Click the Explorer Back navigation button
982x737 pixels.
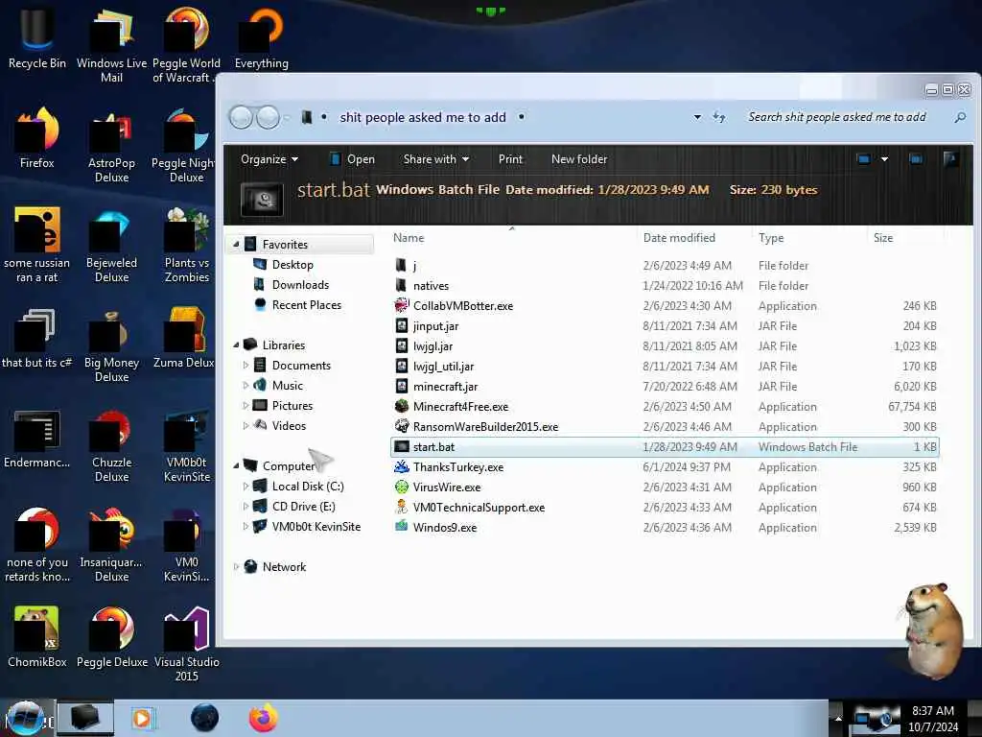241,117
